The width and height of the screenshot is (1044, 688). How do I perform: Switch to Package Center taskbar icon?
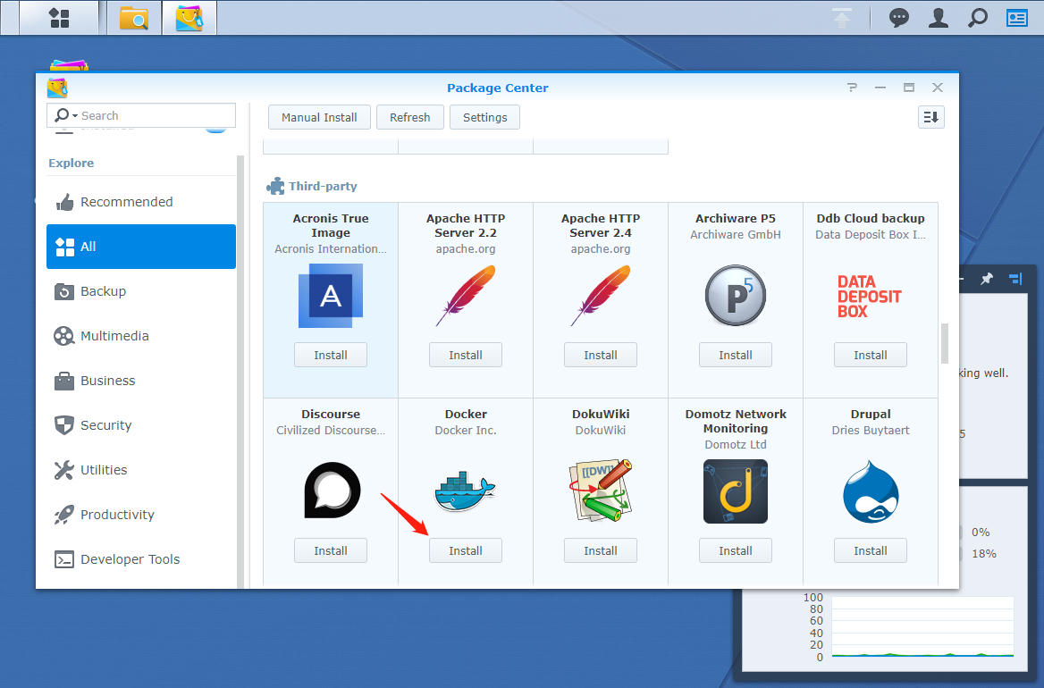tap(189, 18)
